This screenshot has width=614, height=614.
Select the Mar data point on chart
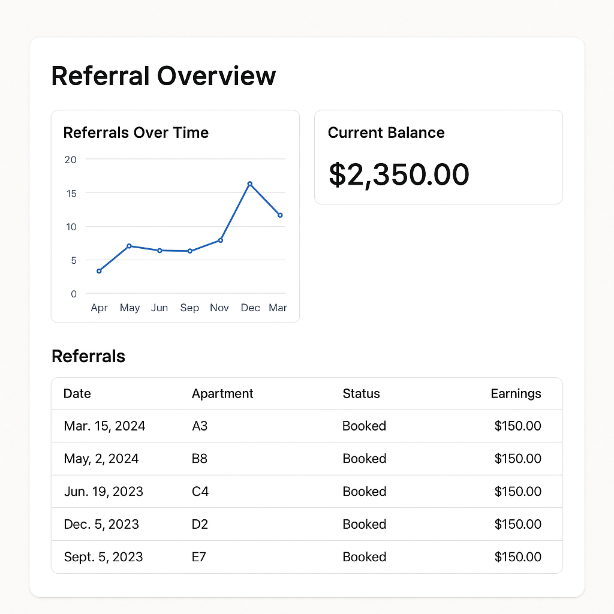[280, 215]
